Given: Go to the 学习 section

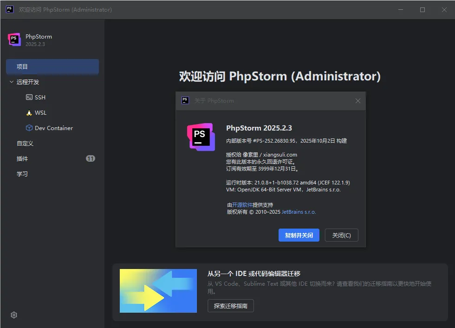Looking at the screenshot, I should (x=22, y=174).
